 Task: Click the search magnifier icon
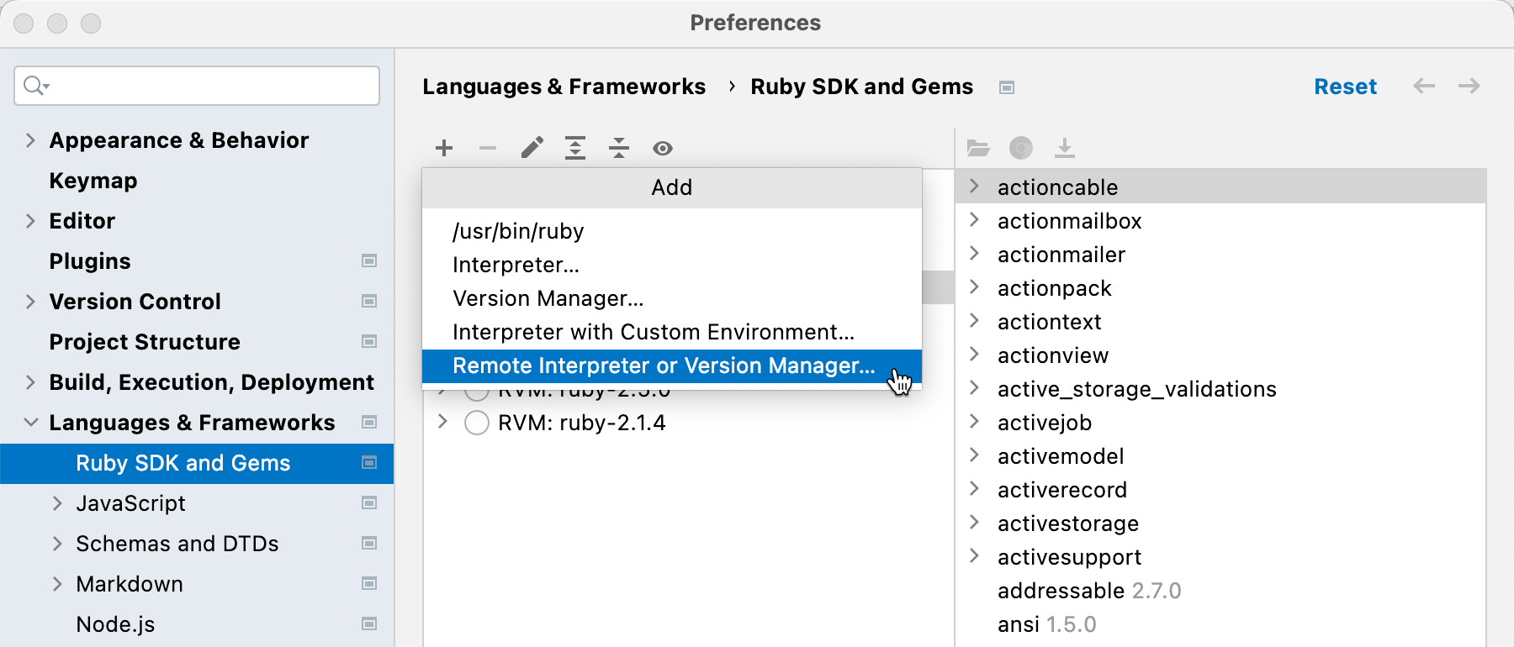pos(36,86)
